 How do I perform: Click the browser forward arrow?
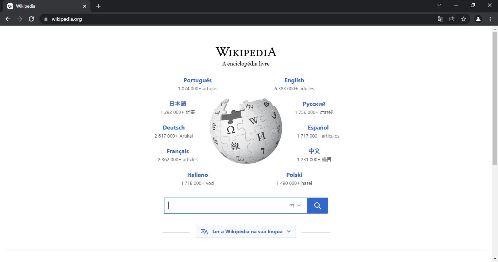(20, 19)
